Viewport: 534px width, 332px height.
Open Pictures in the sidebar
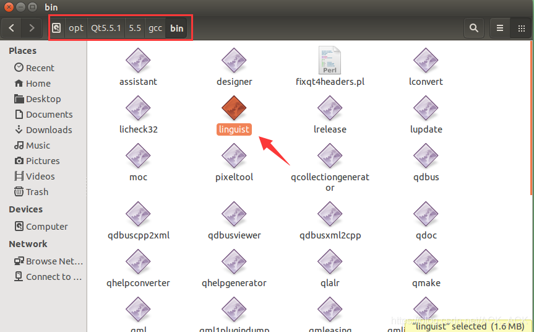click(37, 161)
